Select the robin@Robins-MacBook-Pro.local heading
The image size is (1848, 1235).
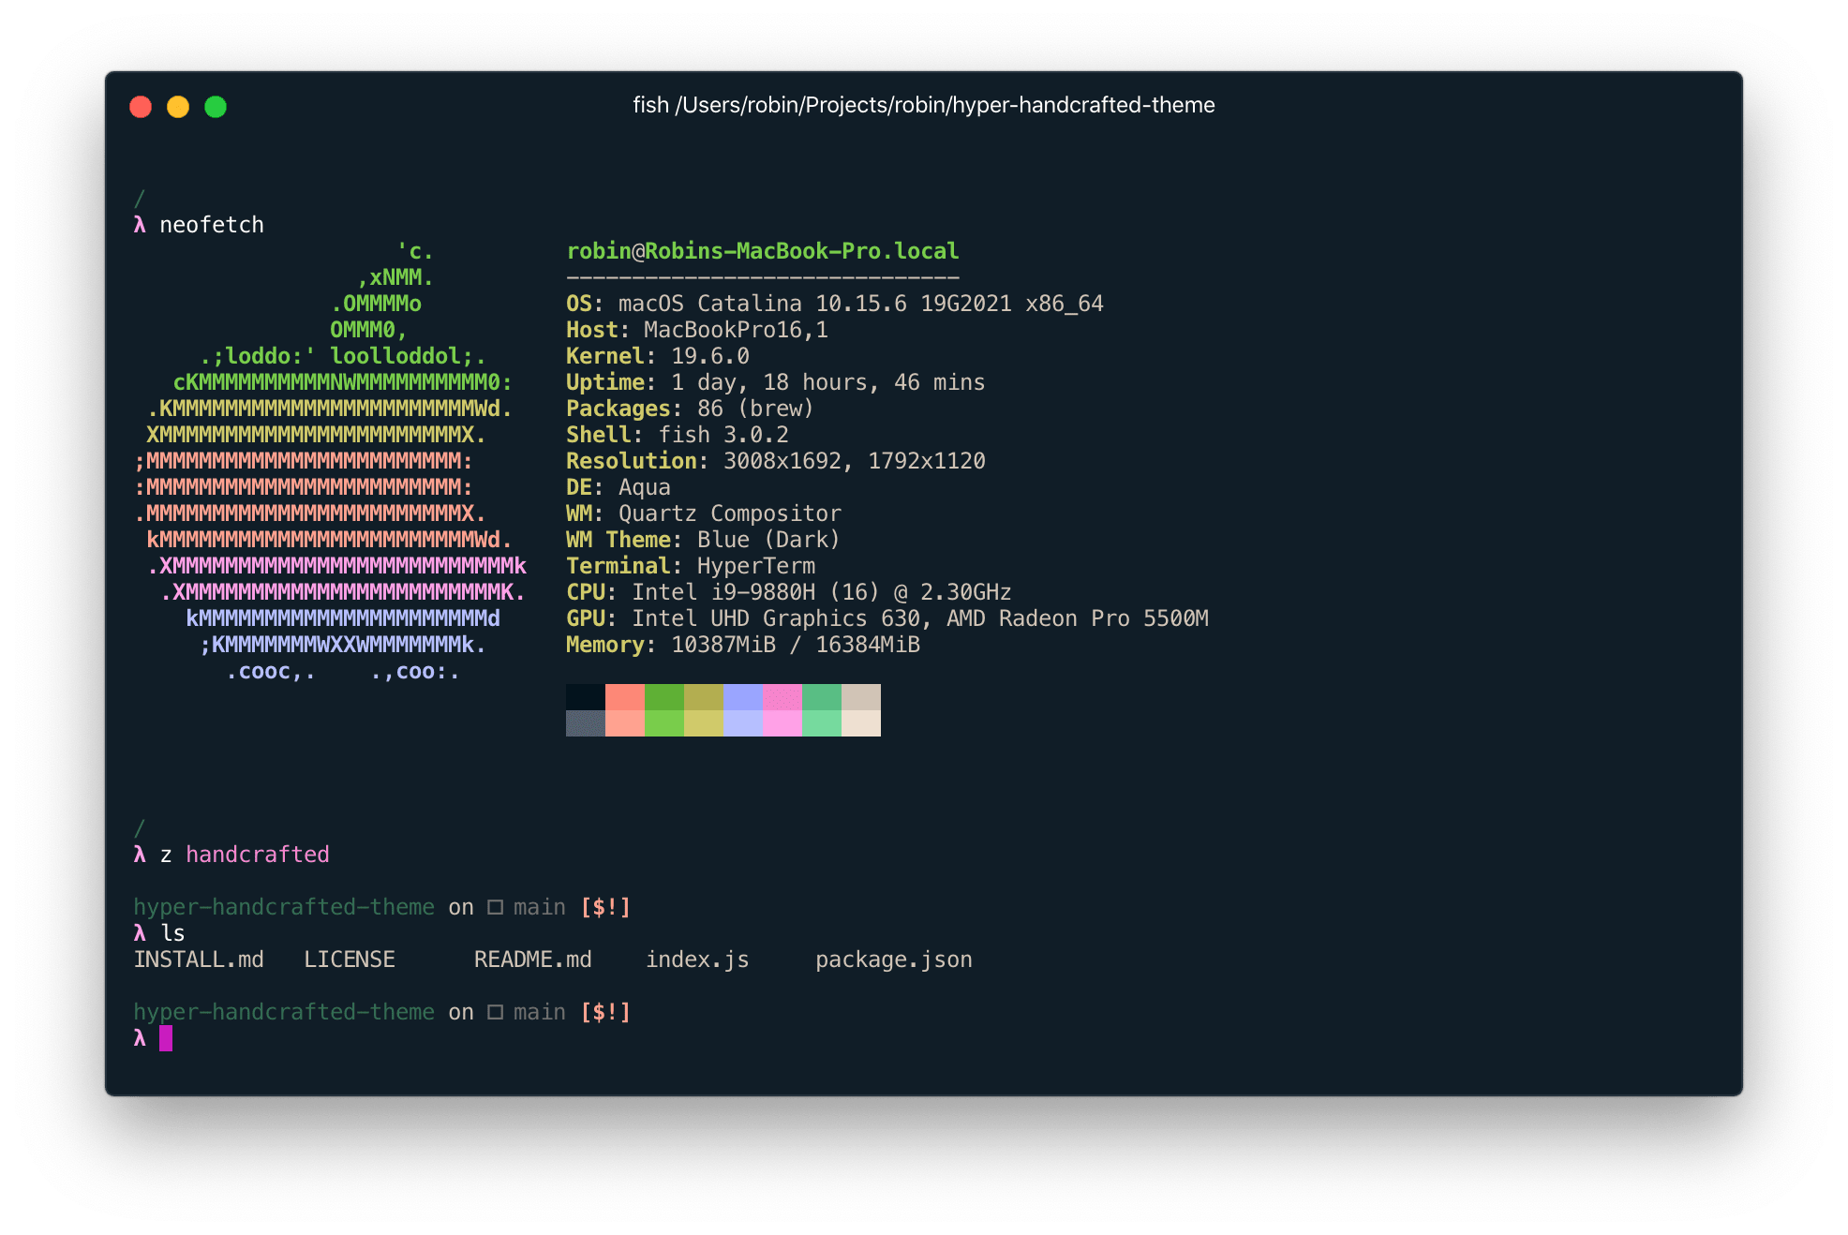tap(762, 251)
